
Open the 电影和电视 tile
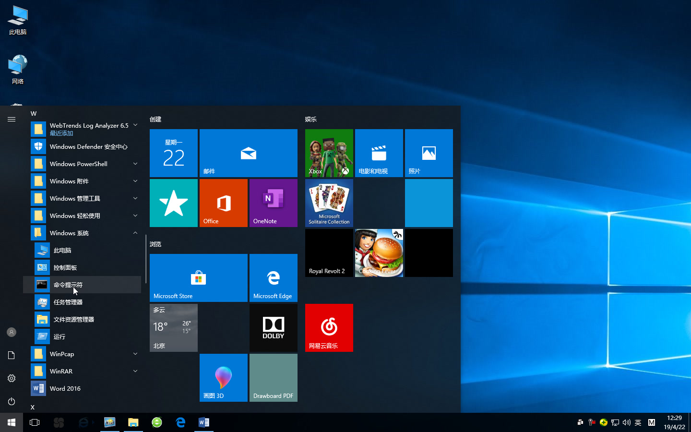point(379,153)
